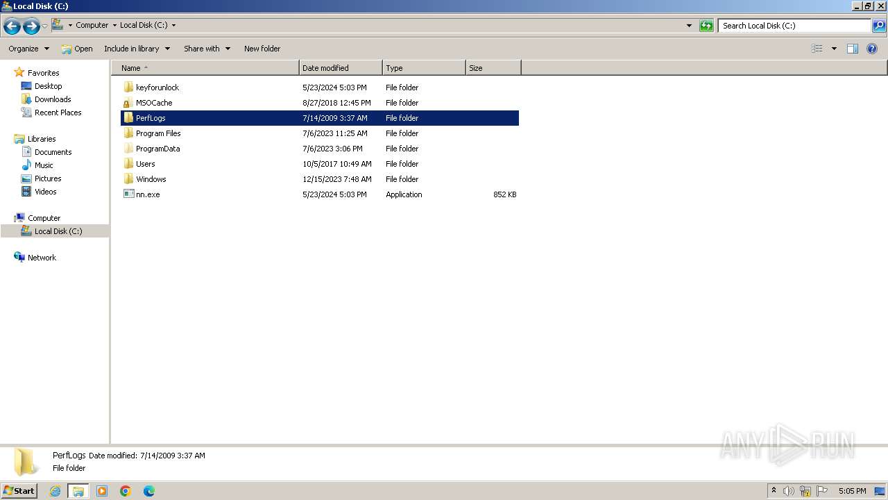Image resolution: width=888 pixels, height=500 pixels.
Task: Select the PerfLogs folder icon
Action: point(128,118)
